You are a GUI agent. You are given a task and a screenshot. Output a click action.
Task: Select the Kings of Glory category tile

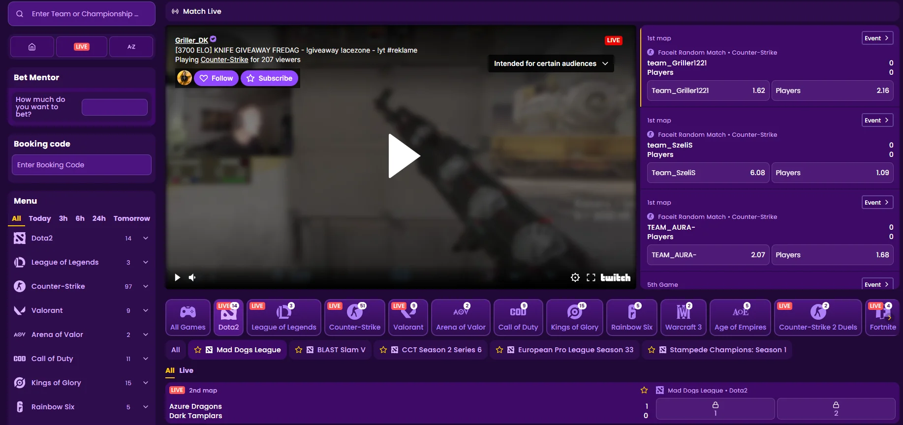click(x=575, y=318)
